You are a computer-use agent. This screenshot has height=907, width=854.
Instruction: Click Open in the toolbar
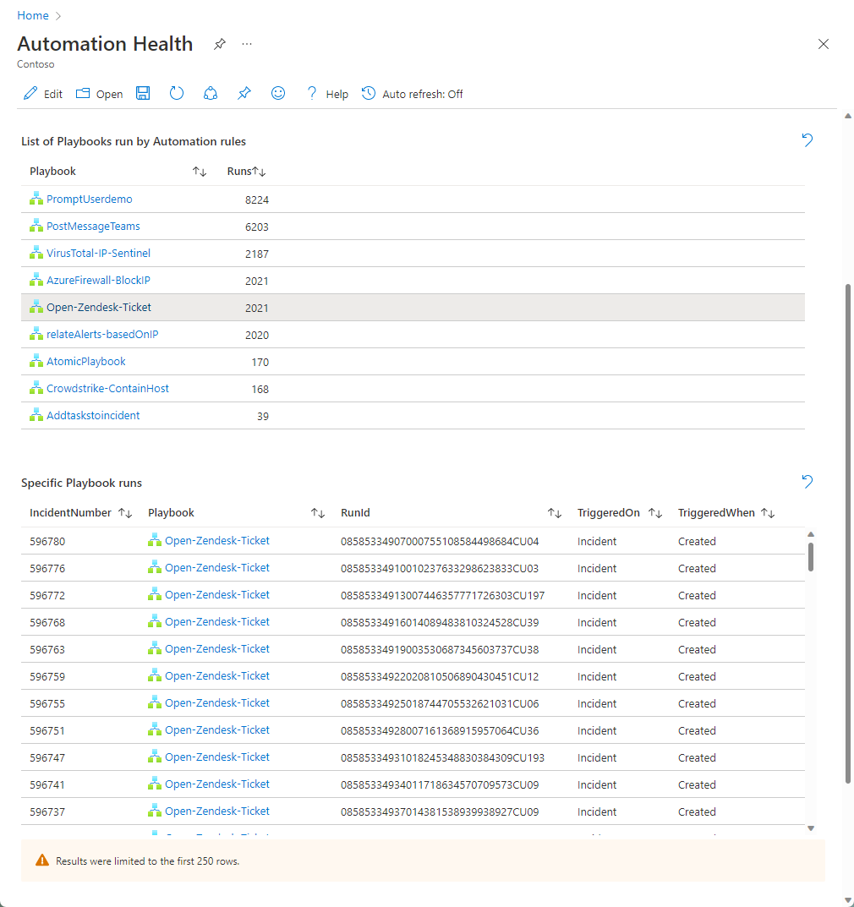(100, 94)
